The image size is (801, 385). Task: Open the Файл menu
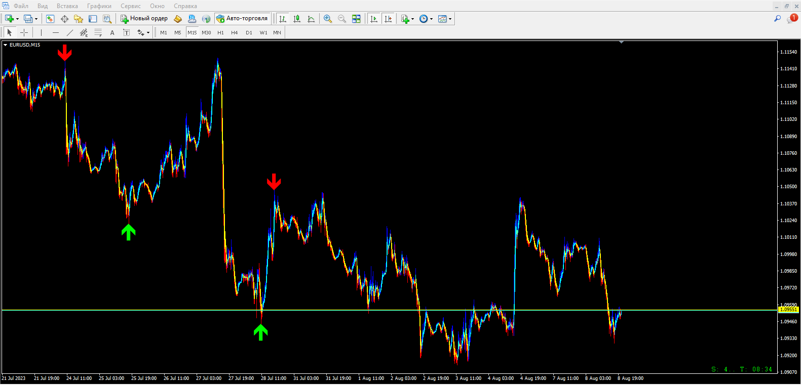(21, 6)
